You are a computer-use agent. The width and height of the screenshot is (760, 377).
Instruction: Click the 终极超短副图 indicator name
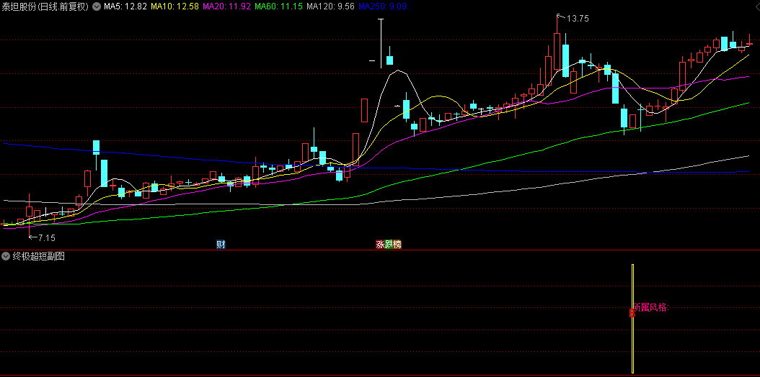pyautogui.click(x=38, y=256)
